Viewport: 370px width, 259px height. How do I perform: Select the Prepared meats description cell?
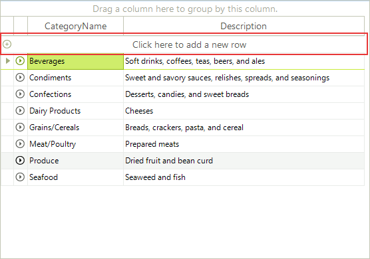(244, 144)
